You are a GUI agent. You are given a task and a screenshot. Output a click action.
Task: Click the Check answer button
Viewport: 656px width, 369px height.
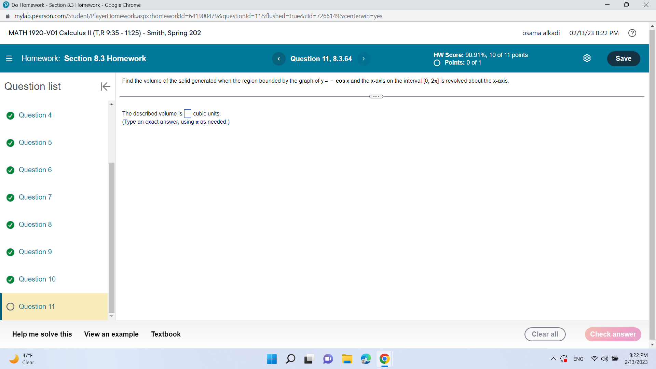click(613, 334)
